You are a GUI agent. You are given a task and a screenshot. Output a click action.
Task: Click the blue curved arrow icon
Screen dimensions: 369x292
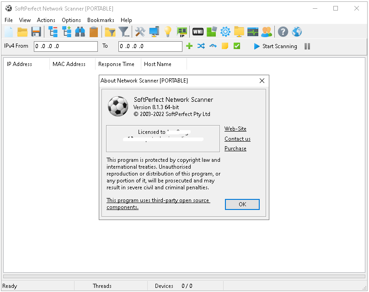coord(213,46)
